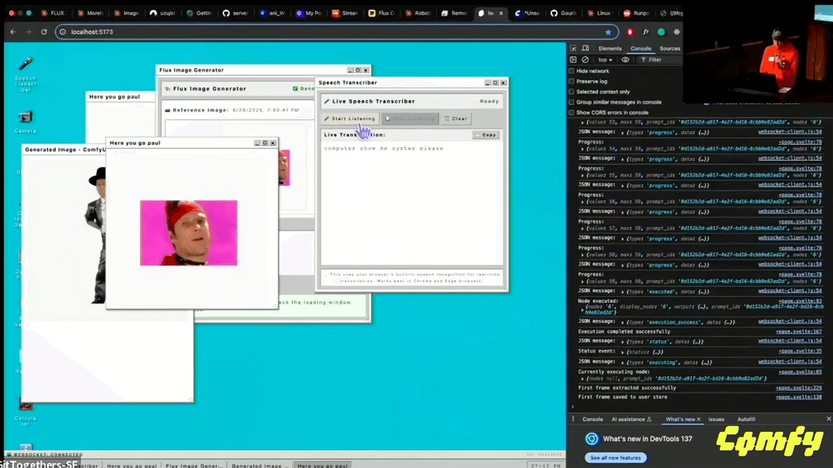Close the What's new drawer tab
Screen dimensions: 833x468
699,419
